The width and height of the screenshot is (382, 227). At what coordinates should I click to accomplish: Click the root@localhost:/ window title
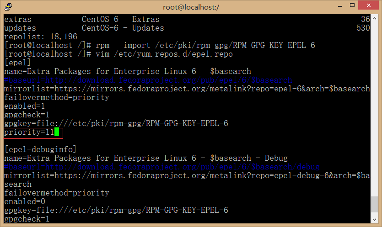[x=191, y=6]
